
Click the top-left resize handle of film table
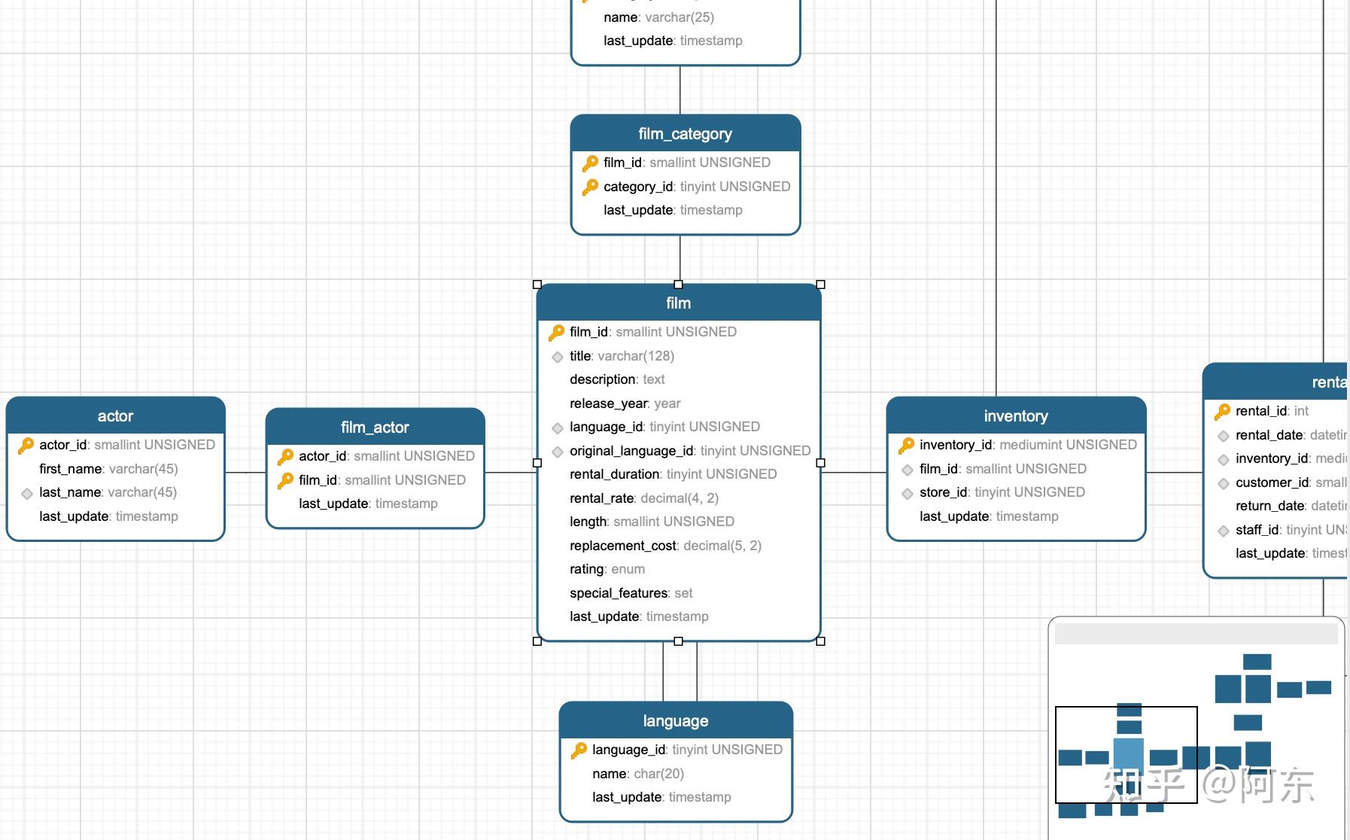537,285
